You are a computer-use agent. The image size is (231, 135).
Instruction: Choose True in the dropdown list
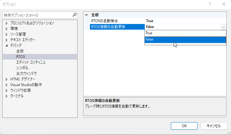tap(185, 33)
